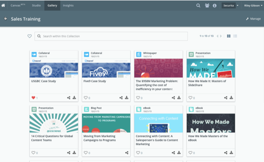Share the Moving from Marketing Campaigns blog post
264x162 pixels.
[x=127, y=153]
